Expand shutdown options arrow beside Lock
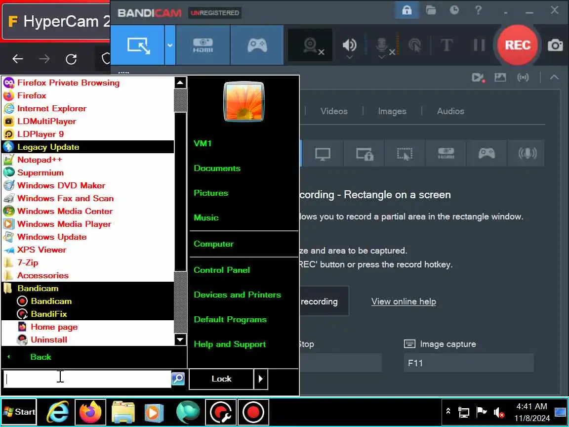 (x=261, y=379)
